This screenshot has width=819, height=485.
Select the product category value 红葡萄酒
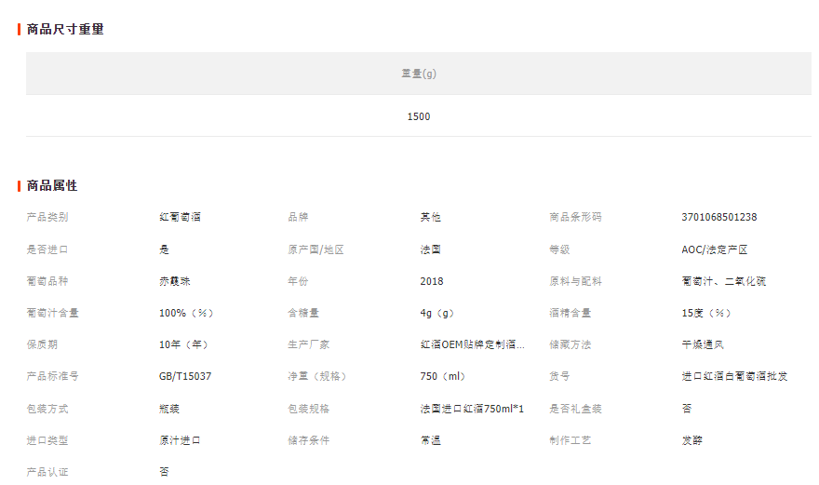180,217
